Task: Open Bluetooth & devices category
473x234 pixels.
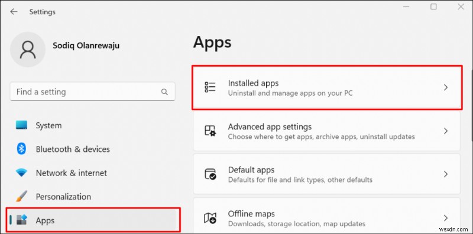Action: [93, 149]
